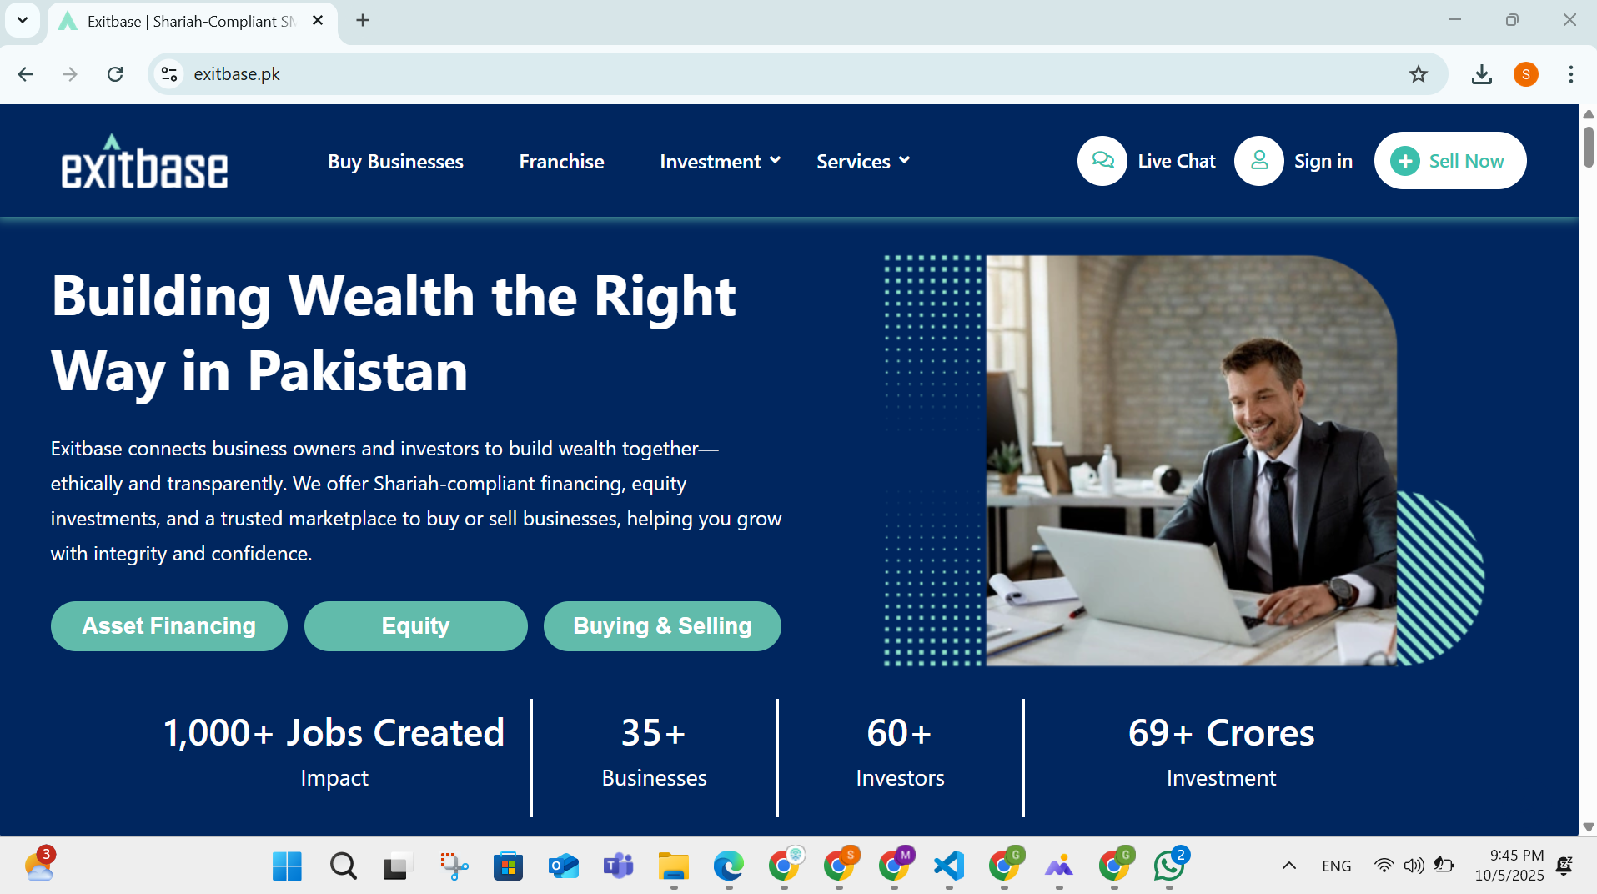Select the Exitbase logo

click(x=144, y=161)
